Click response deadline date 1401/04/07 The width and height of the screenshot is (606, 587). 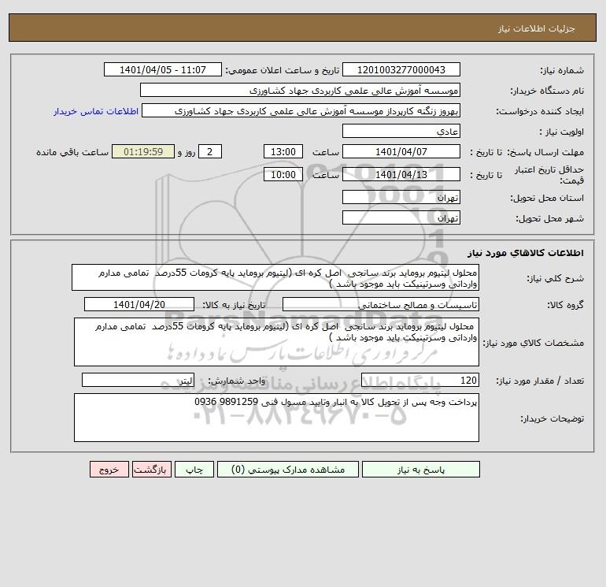point(401,152)
